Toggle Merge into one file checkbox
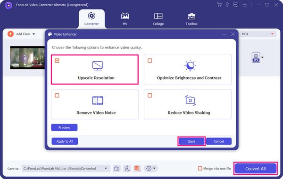This screenshot has width=283, height=179. (200, 168)
